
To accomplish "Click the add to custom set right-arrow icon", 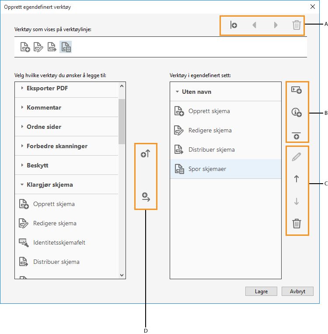I will 146,197.
